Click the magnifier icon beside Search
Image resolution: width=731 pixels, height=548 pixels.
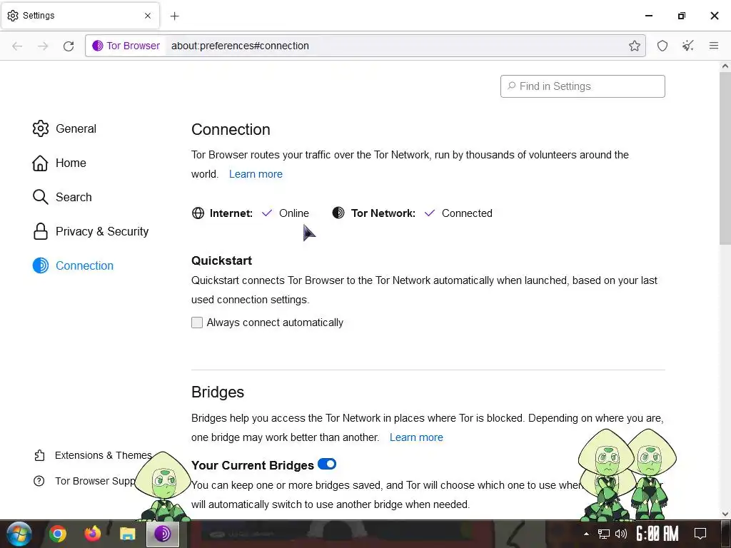coord(41,197)
